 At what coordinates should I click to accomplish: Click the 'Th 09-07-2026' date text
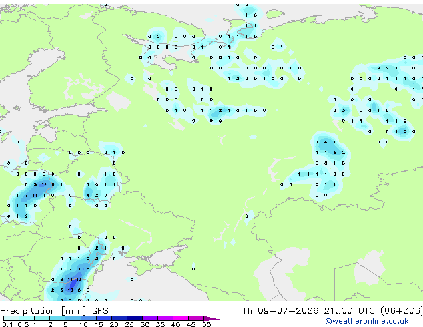[x=280, y=311]
